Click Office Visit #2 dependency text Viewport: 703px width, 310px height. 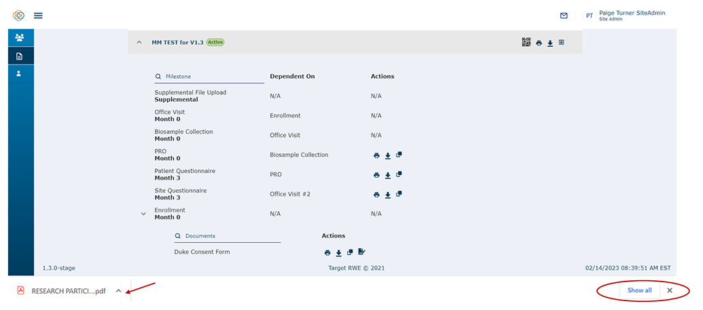(290, 195)
